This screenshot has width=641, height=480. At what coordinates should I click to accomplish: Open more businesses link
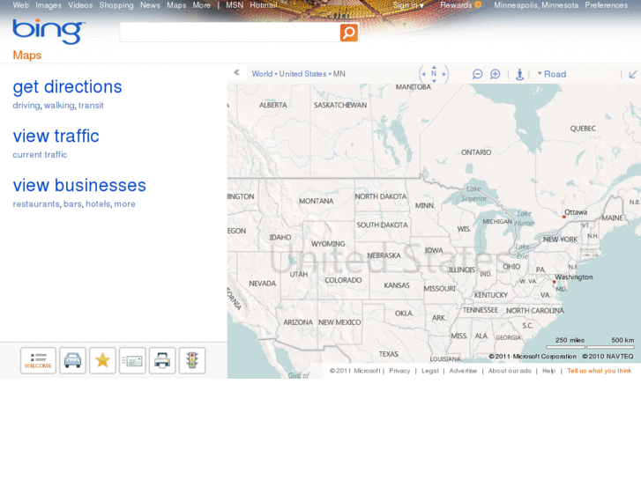click(124, 203)
